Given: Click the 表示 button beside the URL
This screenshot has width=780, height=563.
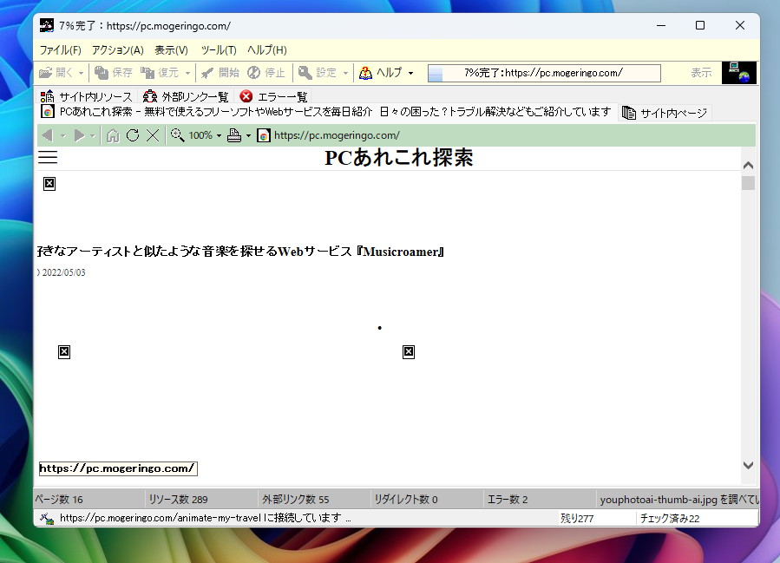Looking at the screenshot, I should 700,72.
